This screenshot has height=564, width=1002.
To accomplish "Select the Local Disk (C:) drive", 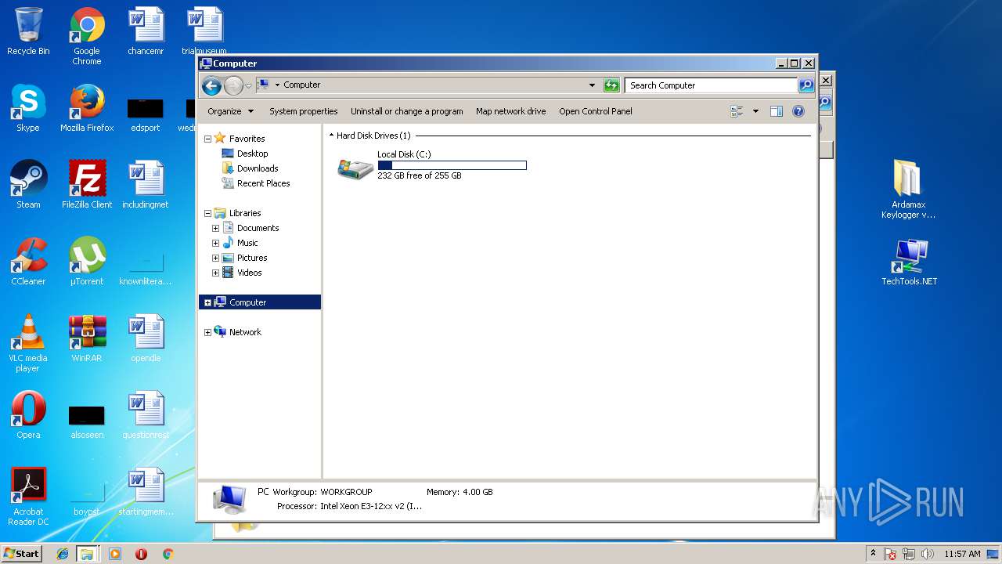I will click(x=432, y=165).
